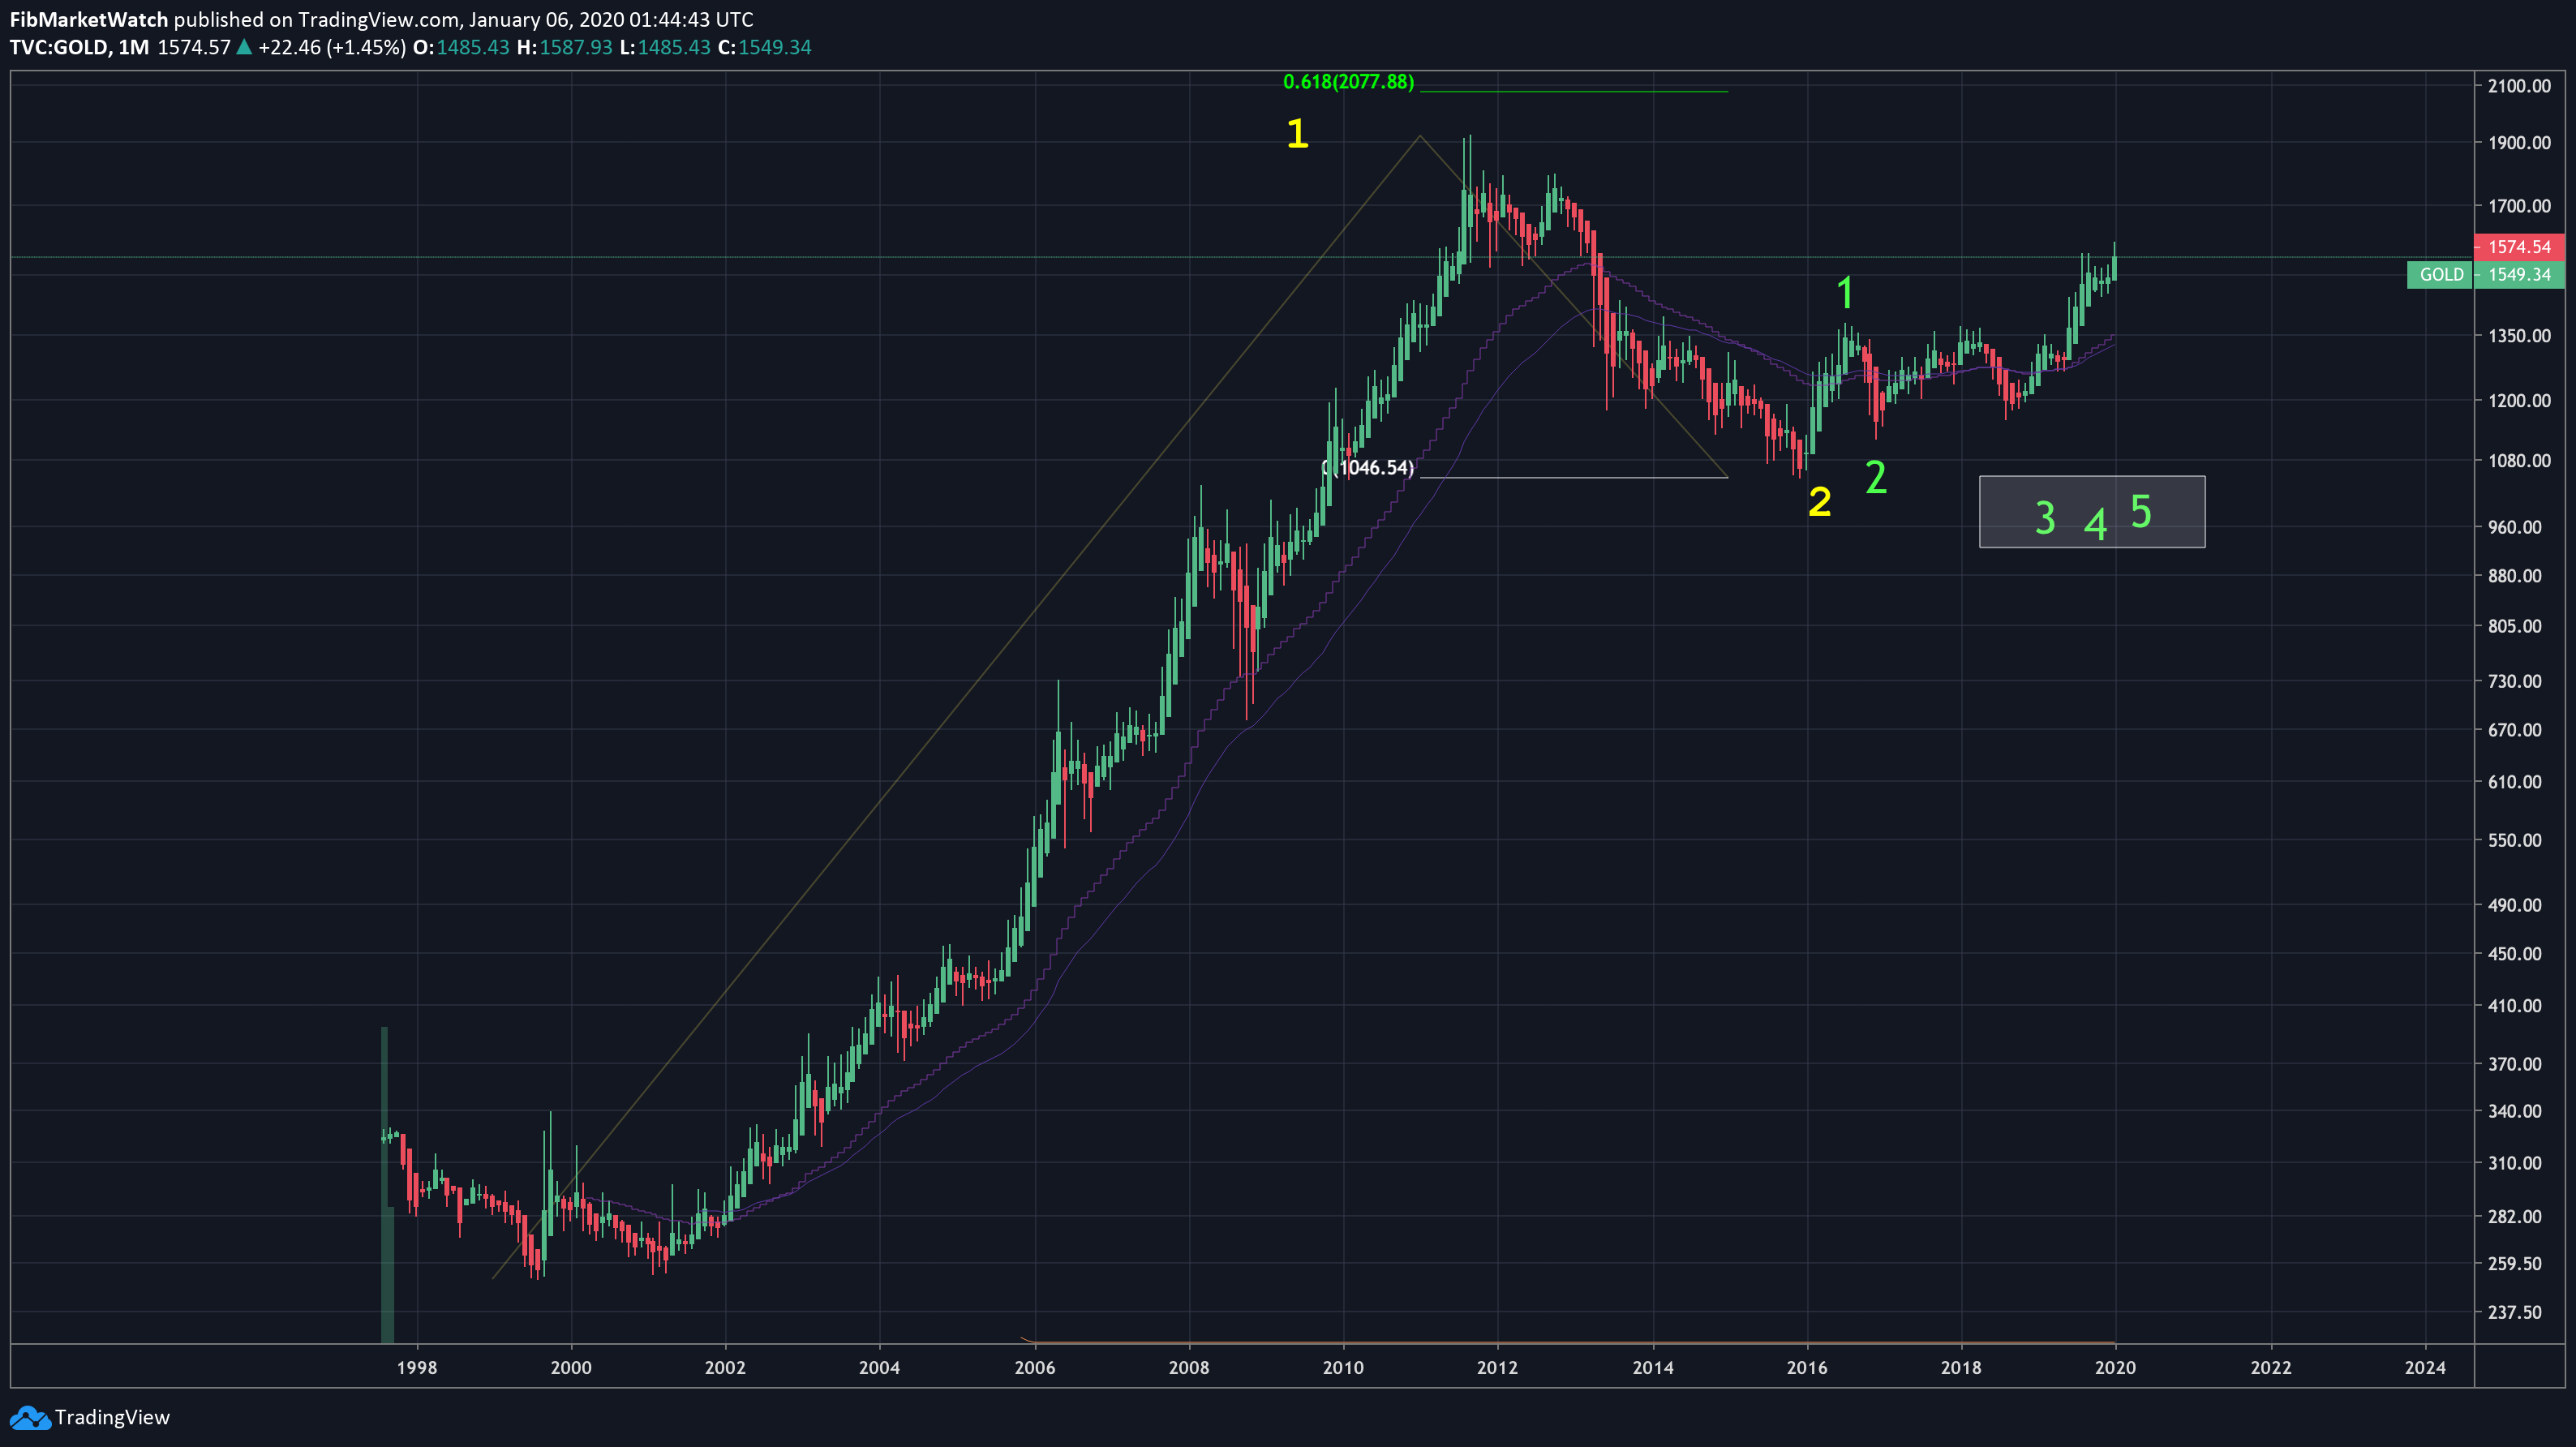Click the high value H:1587.93
Viewport: 2576px width, 1447px height.
click(565, 47)
